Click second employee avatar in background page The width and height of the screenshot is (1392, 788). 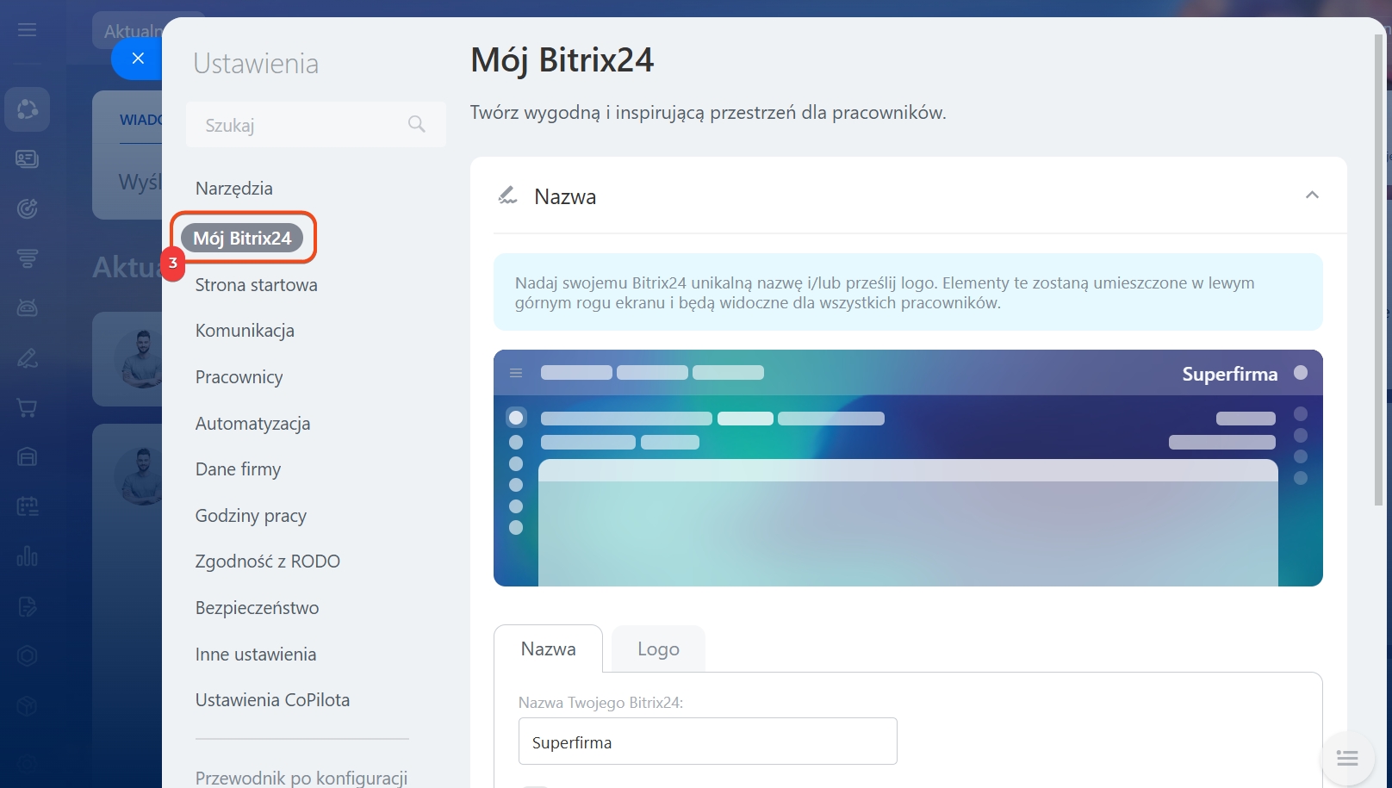[140, 475]
